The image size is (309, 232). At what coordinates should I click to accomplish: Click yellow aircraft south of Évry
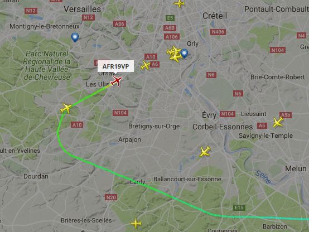(205, 152)
